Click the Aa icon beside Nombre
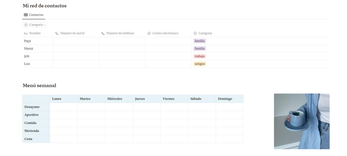 click(26, 33)
